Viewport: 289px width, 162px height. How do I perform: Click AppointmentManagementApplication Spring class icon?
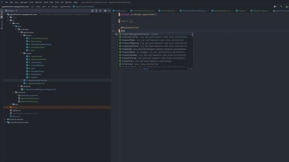pyautogui.click(x=22, y=89)
